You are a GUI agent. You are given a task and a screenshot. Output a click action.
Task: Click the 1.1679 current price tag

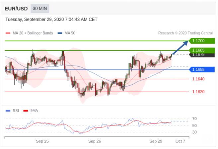pos(202,55)
